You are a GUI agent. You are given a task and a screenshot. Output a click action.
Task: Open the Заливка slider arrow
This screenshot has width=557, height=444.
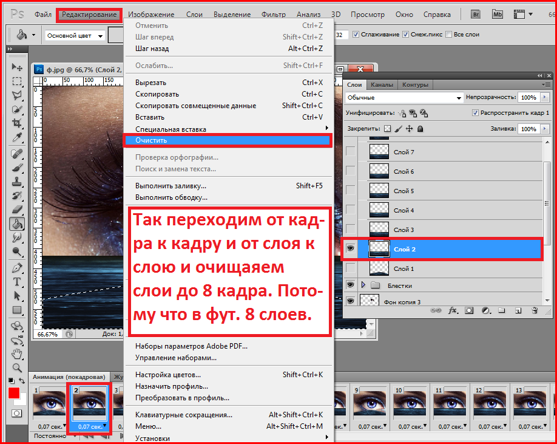tap(545, 129)
